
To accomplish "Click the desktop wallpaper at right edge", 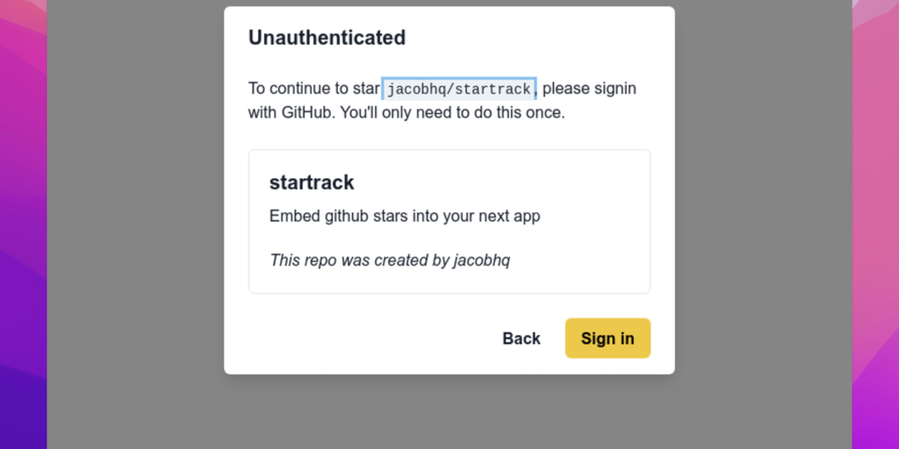I will coord(876,219).
